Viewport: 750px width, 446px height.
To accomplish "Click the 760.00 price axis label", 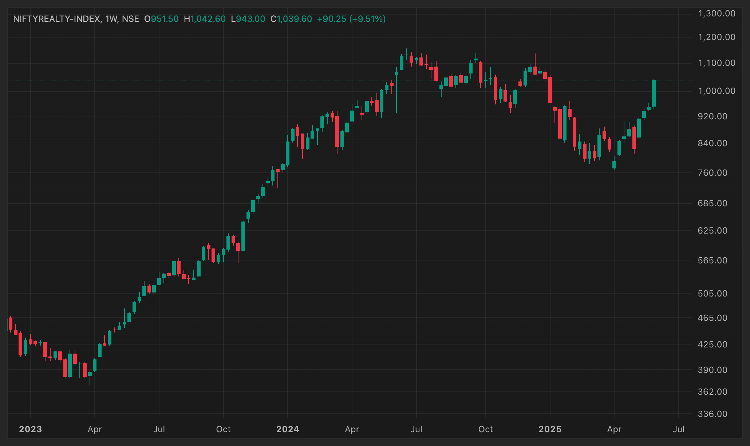I will tap(712, 173).
